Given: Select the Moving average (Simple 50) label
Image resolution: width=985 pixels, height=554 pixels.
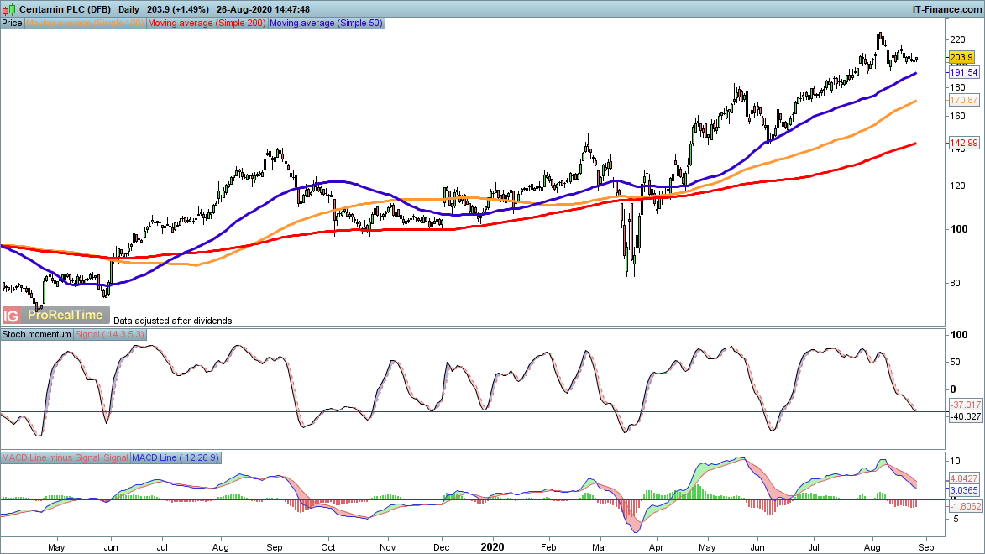Looking at the screenshot, I should pyautogui.click(x=326, y=24).
